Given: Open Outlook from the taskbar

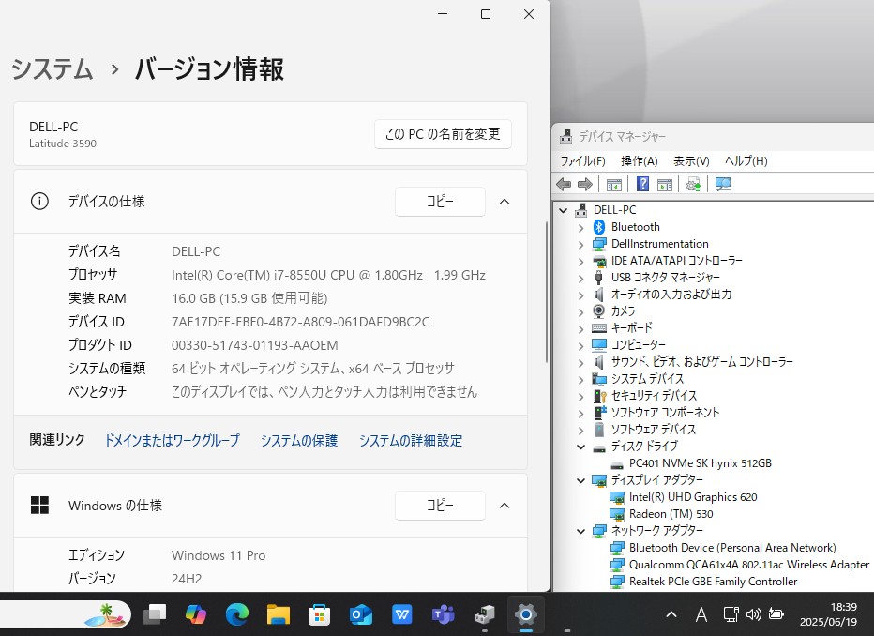Looking at the screenshot, I should (361, 614).
